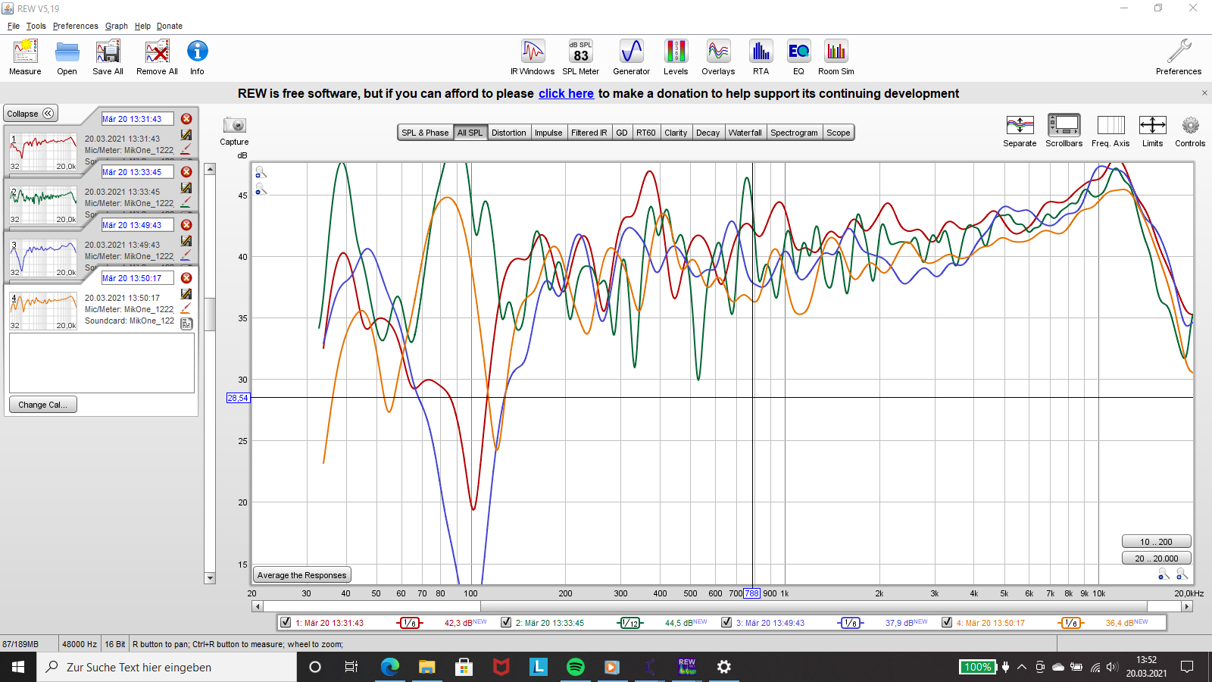The height and width of the screenshot is (682, 1212).
Task: Click 1/6 smoothing indicator for trace 4
Action: click(x=1070, y=623)
